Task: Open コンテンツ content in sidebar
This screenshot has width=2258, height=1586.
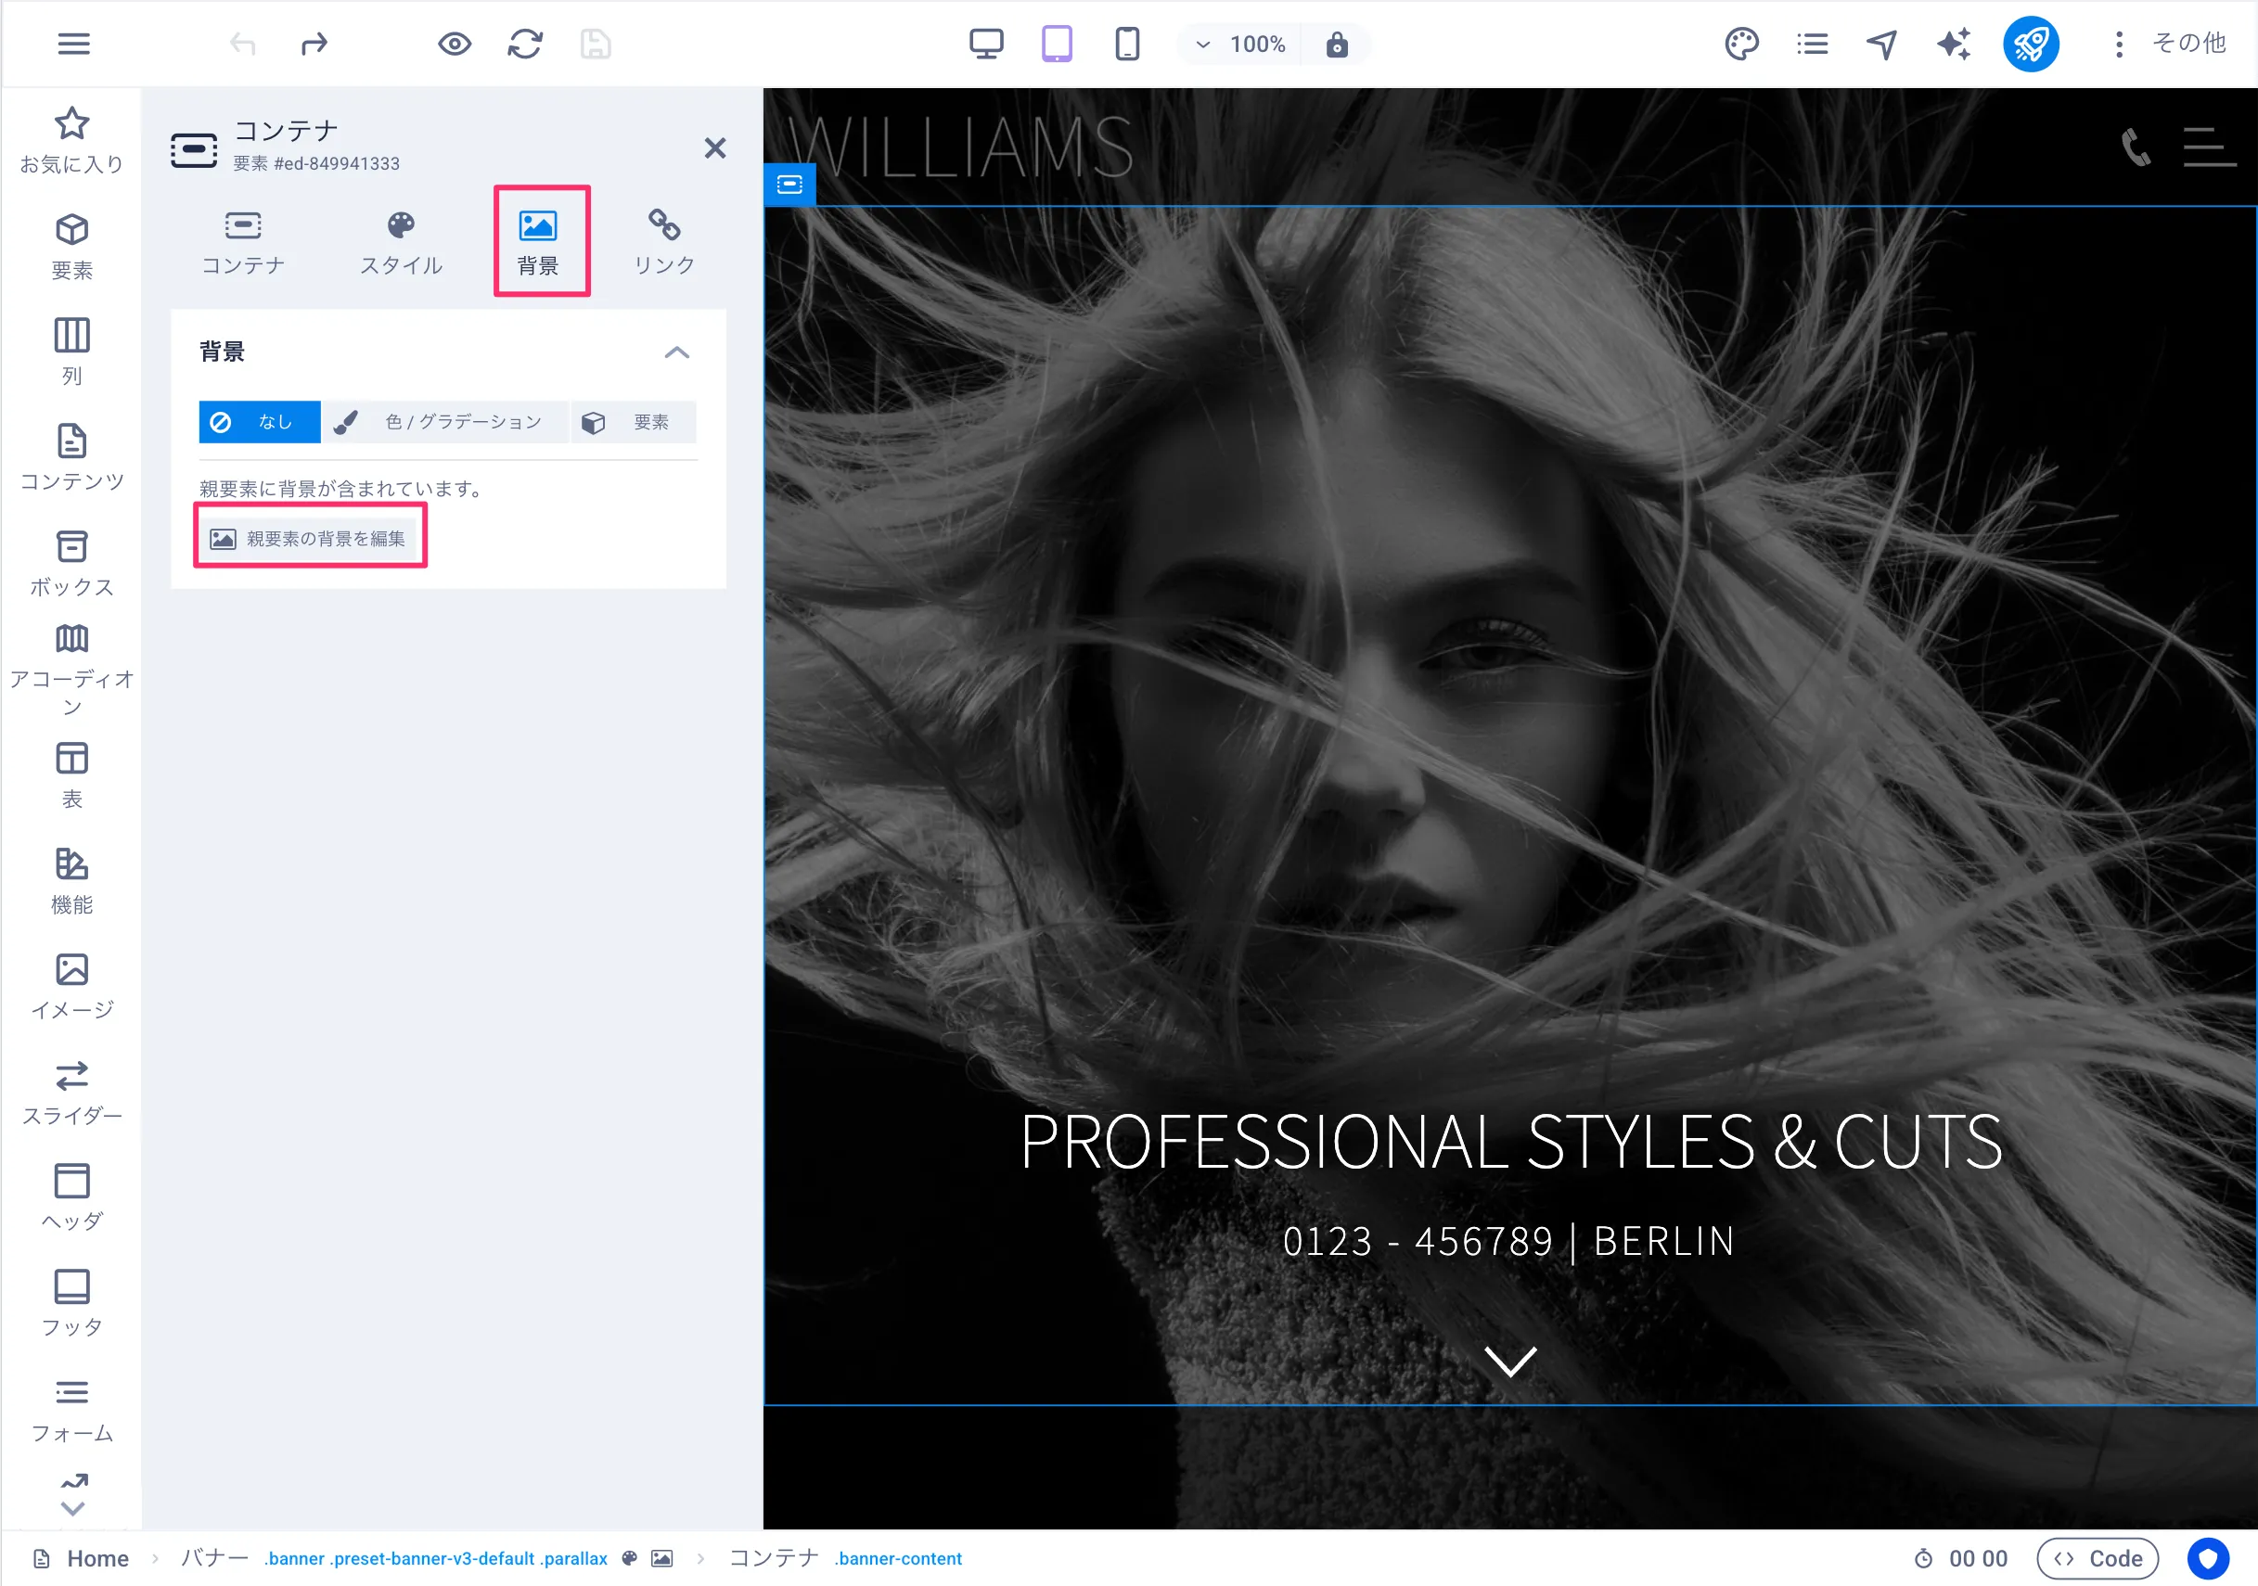Action: (71, 457)
